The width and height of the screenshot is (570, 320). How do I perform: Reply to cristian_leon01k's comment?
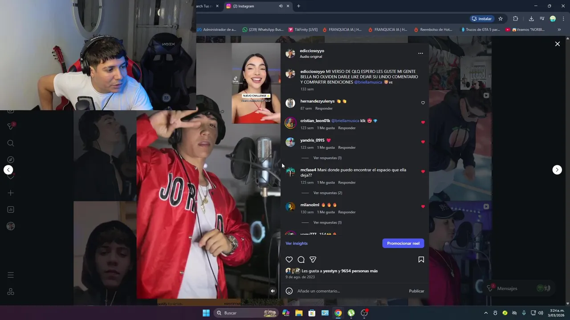346,128
